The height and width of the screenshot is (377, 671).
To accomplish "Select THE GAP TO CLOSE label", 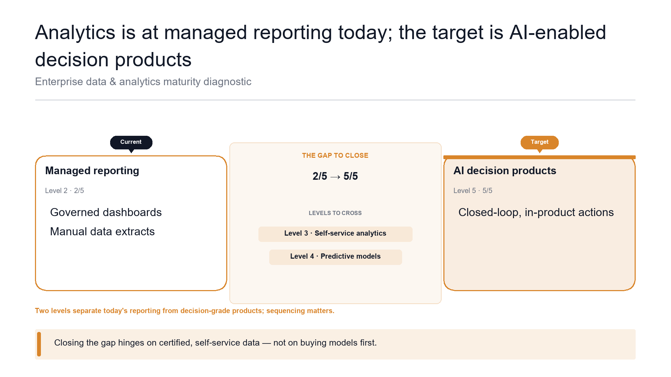I will click(x=335, y=155).
